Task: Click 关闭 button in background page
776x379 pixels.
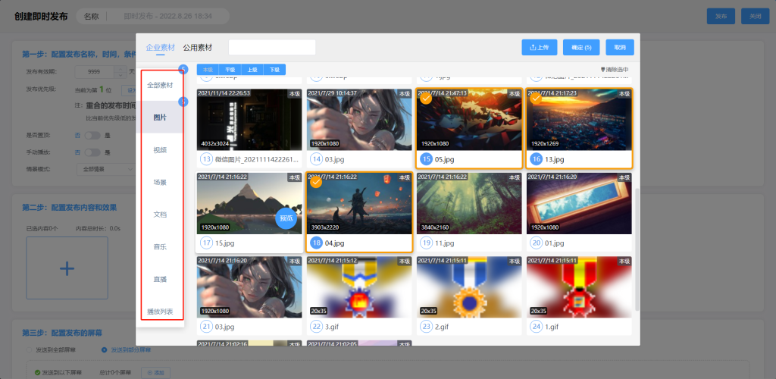Action: pyautogui.click(x=756, y=17)
